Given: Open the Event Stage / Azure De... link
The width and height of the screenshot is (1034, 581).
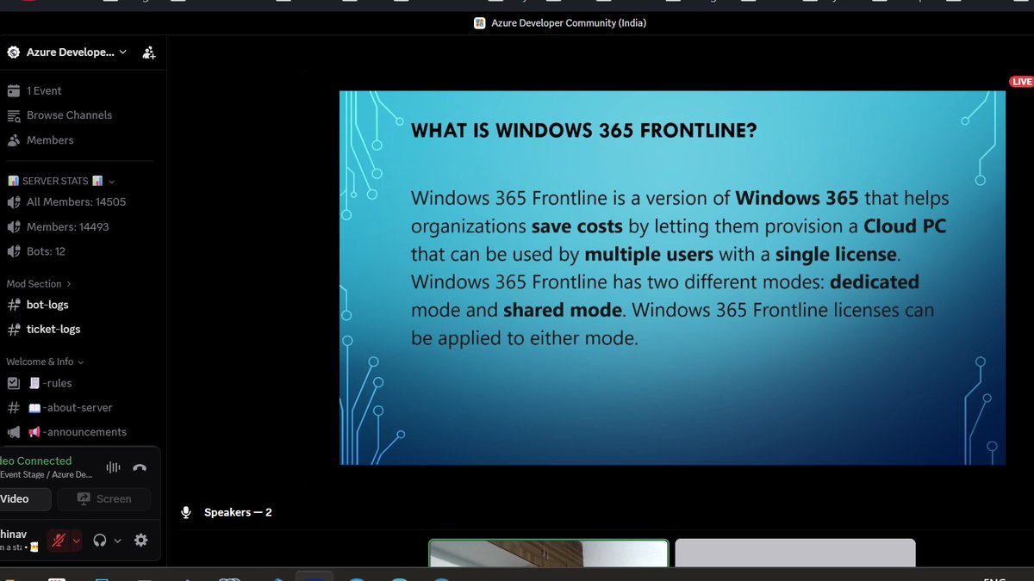Looking at the screenshot, I should point(46,474).
